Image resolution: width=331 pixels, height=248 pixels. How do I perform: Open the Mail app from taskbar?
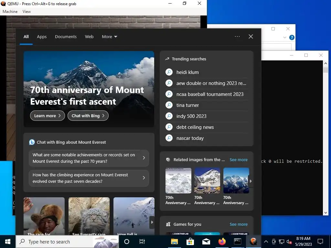tap(206, 242)
